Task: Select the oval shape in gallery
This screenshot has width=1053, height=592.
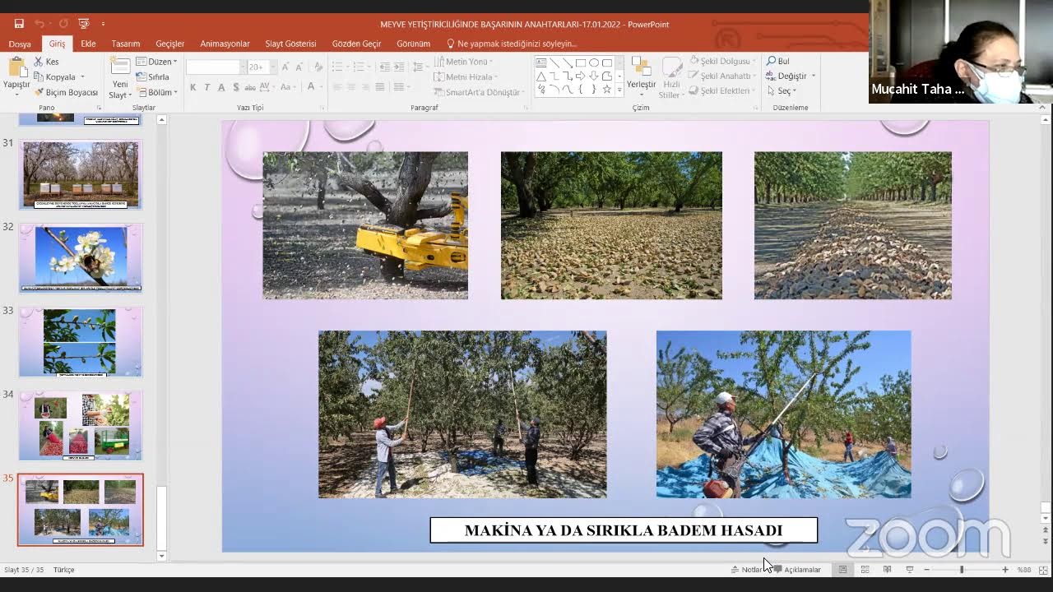Action: click(x=593, y=62)
